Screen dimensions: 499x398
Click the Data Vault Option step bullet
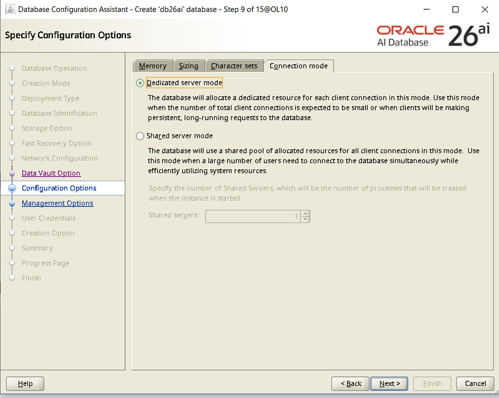click(x=12, y=173)
